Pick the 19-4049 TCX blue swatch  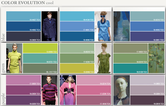click(x=77, y=36)
